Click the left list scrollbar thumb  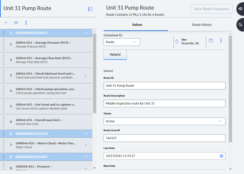pos(94,73)
